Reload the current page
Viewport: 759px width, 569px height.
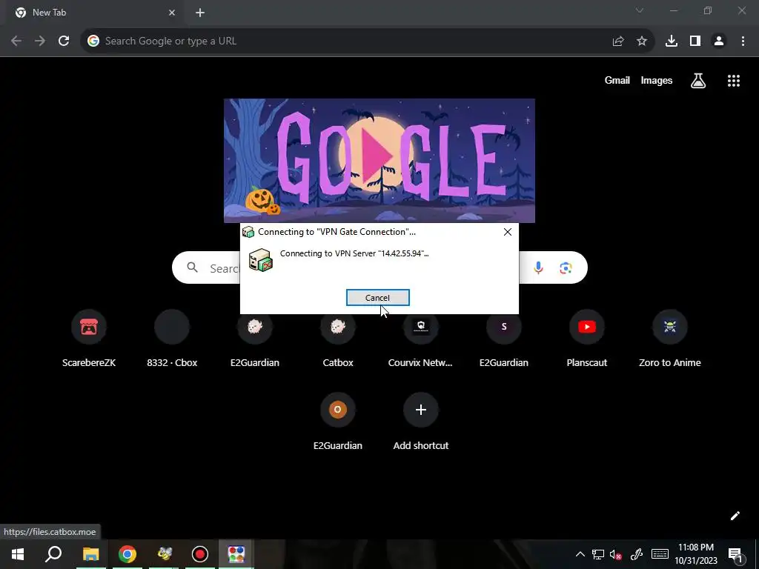pos(64,41)
